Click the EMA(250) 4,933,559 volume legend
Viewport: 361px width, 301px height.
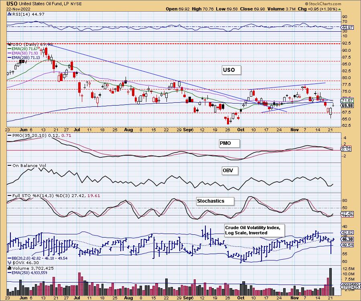point(27,273)
